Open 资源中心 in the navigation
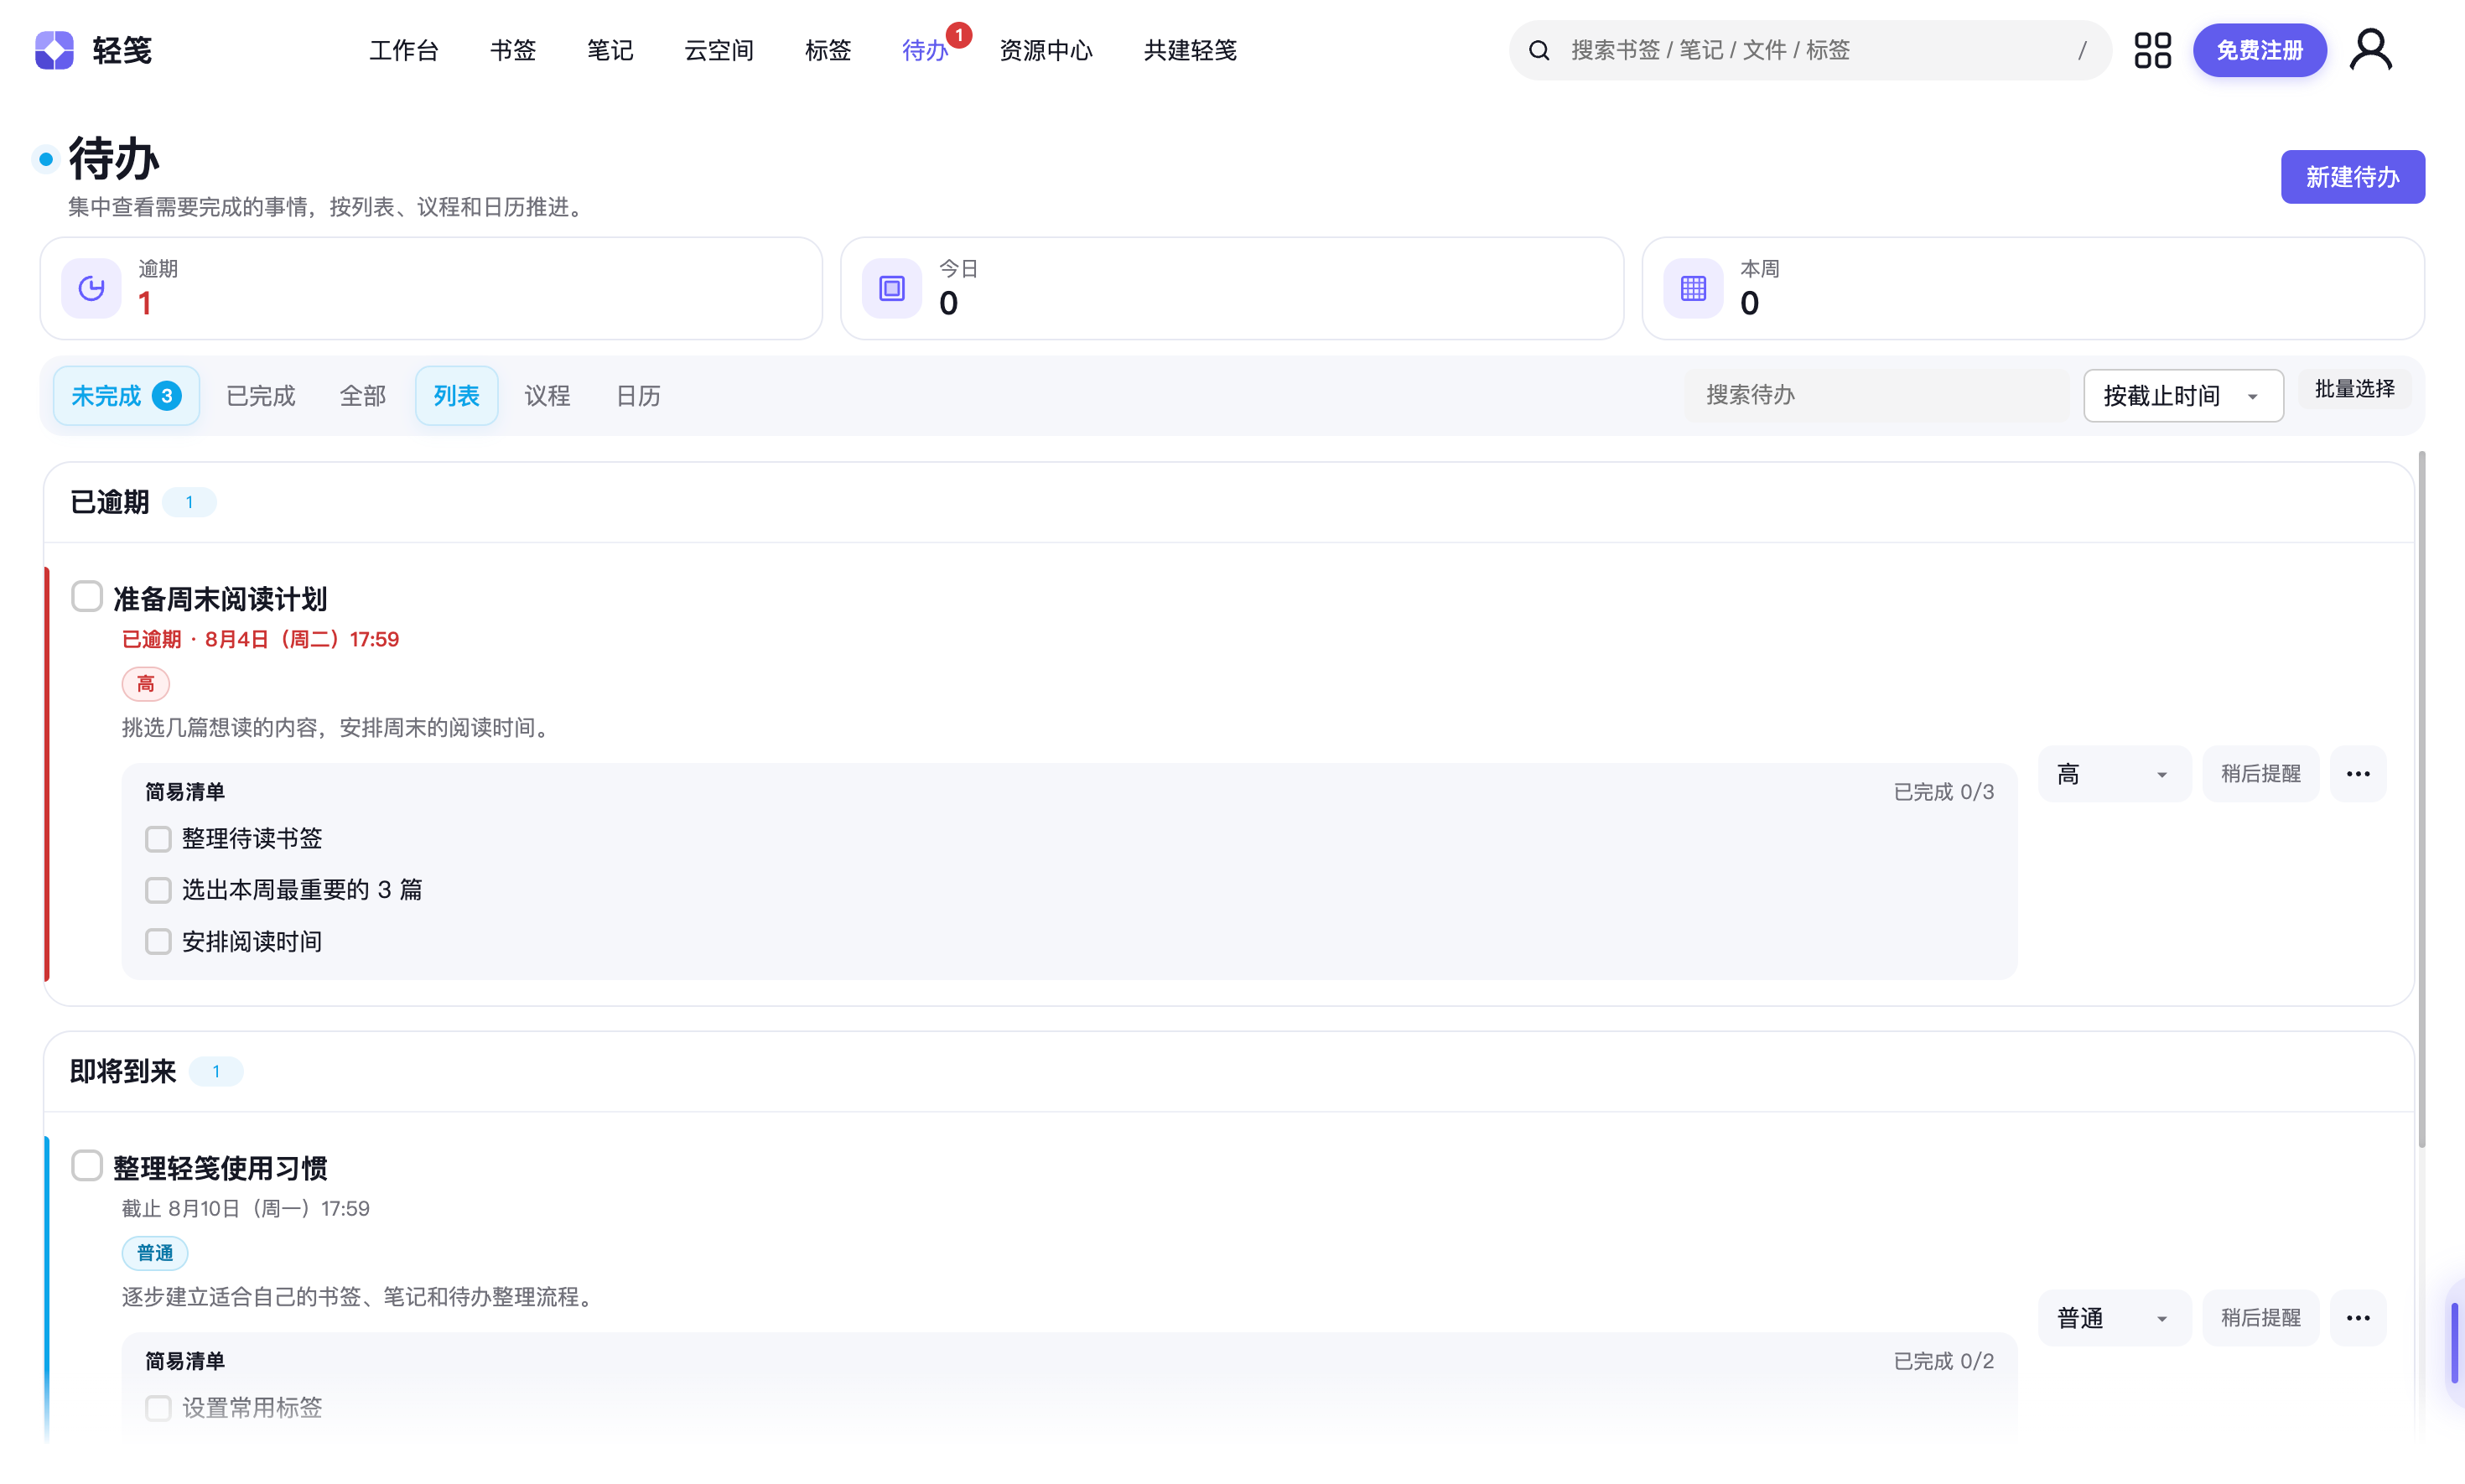 (1046, 50)
